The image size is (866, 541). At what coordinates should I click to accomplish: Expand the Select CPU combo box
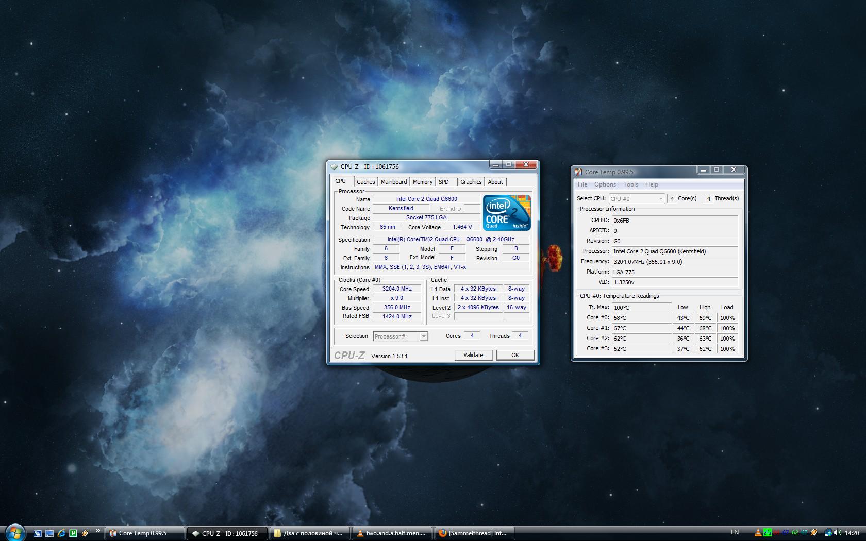tap(637, 198)
